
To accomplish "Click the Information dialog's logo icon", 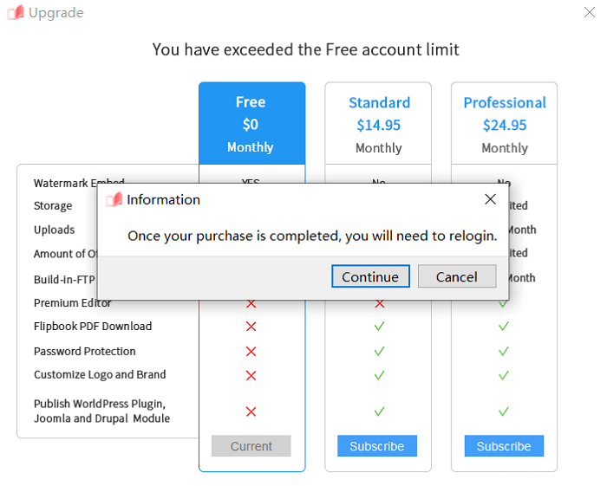I will [x=114, y=200].
